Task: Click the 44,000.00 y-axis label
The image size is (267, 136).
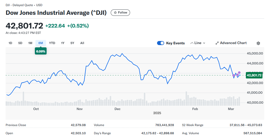Action: (x=255, y=63)
